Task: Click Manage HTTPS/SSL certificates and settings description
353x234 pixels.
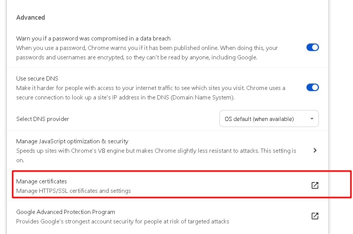Action: point(73,191)
